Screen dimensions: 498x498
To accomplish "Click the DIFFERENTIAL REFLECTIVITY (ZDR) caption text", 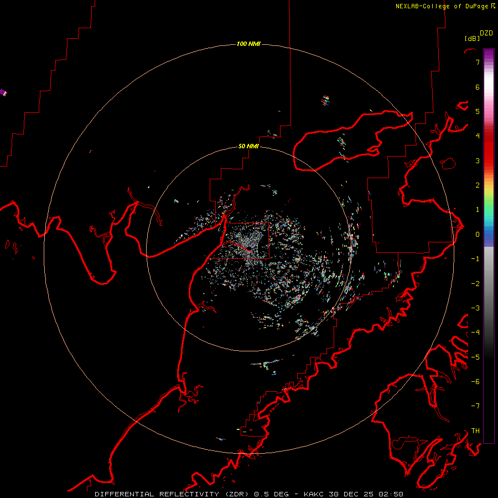I will 173,494.
